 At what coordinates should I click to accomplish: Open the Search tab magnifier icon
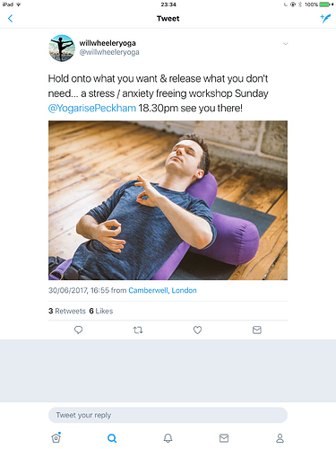(112, 438)
